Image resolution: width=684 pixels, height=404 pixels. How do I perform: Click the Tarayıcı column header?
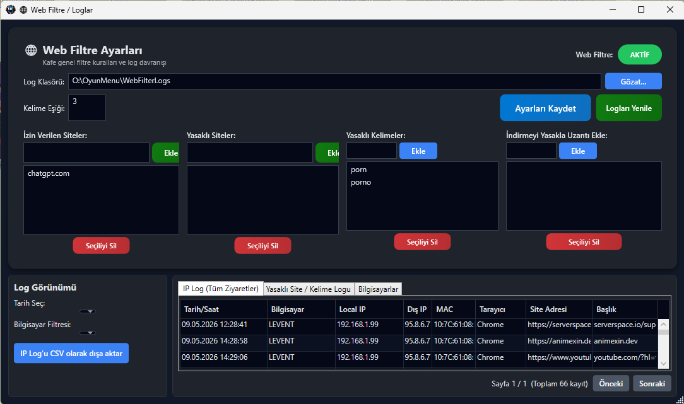[x=500, y=309]
